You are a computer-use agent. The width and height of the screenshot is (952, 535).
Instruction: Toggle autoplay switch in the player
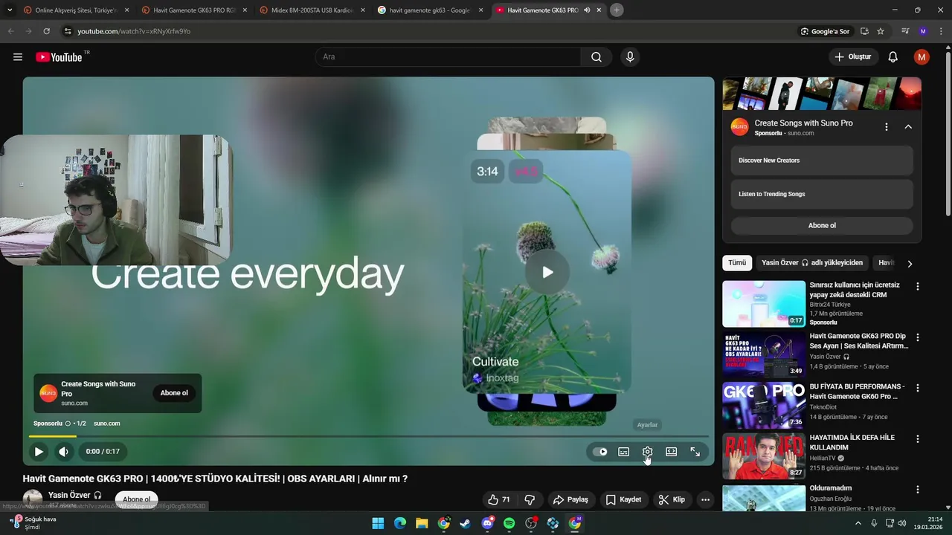pos(599,451)
